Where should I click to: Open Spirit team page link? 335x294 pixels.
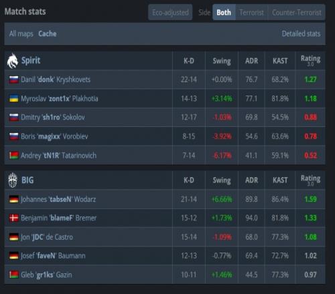click(31, 61)
